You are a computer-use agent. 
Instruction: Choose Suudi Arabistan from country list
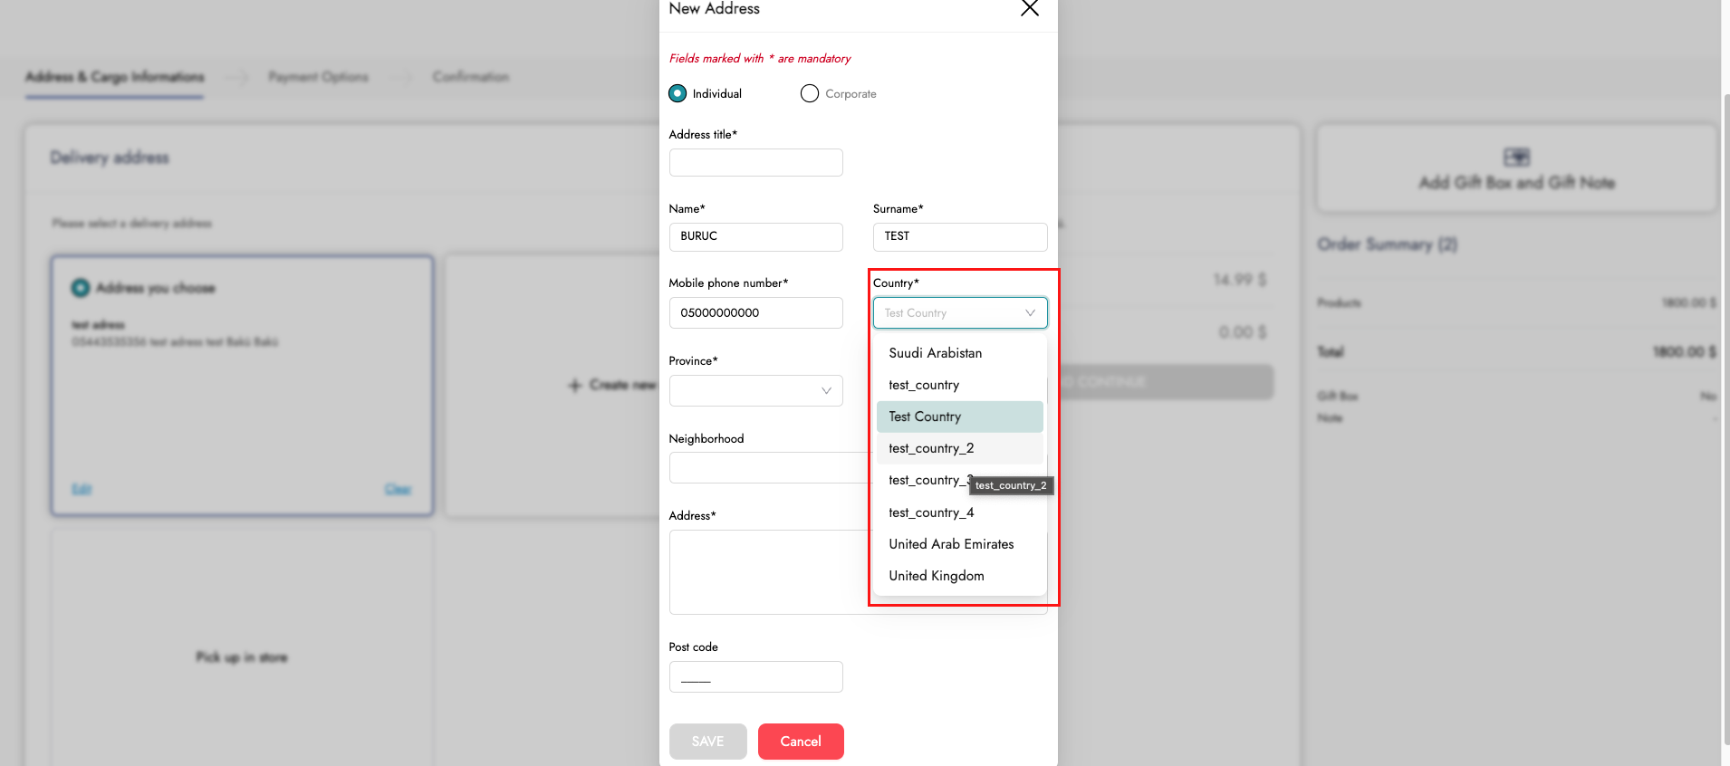coord(936,353)
